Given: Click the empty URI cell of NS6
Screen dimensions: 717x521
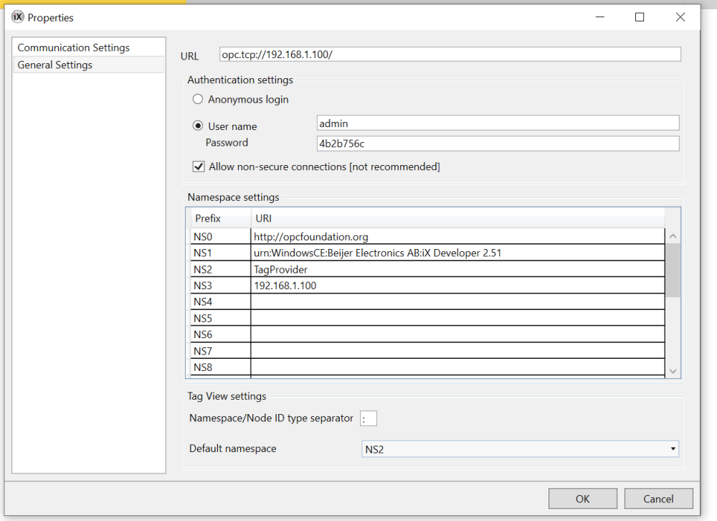Looking at the screenshot, I should click(457, 334).
